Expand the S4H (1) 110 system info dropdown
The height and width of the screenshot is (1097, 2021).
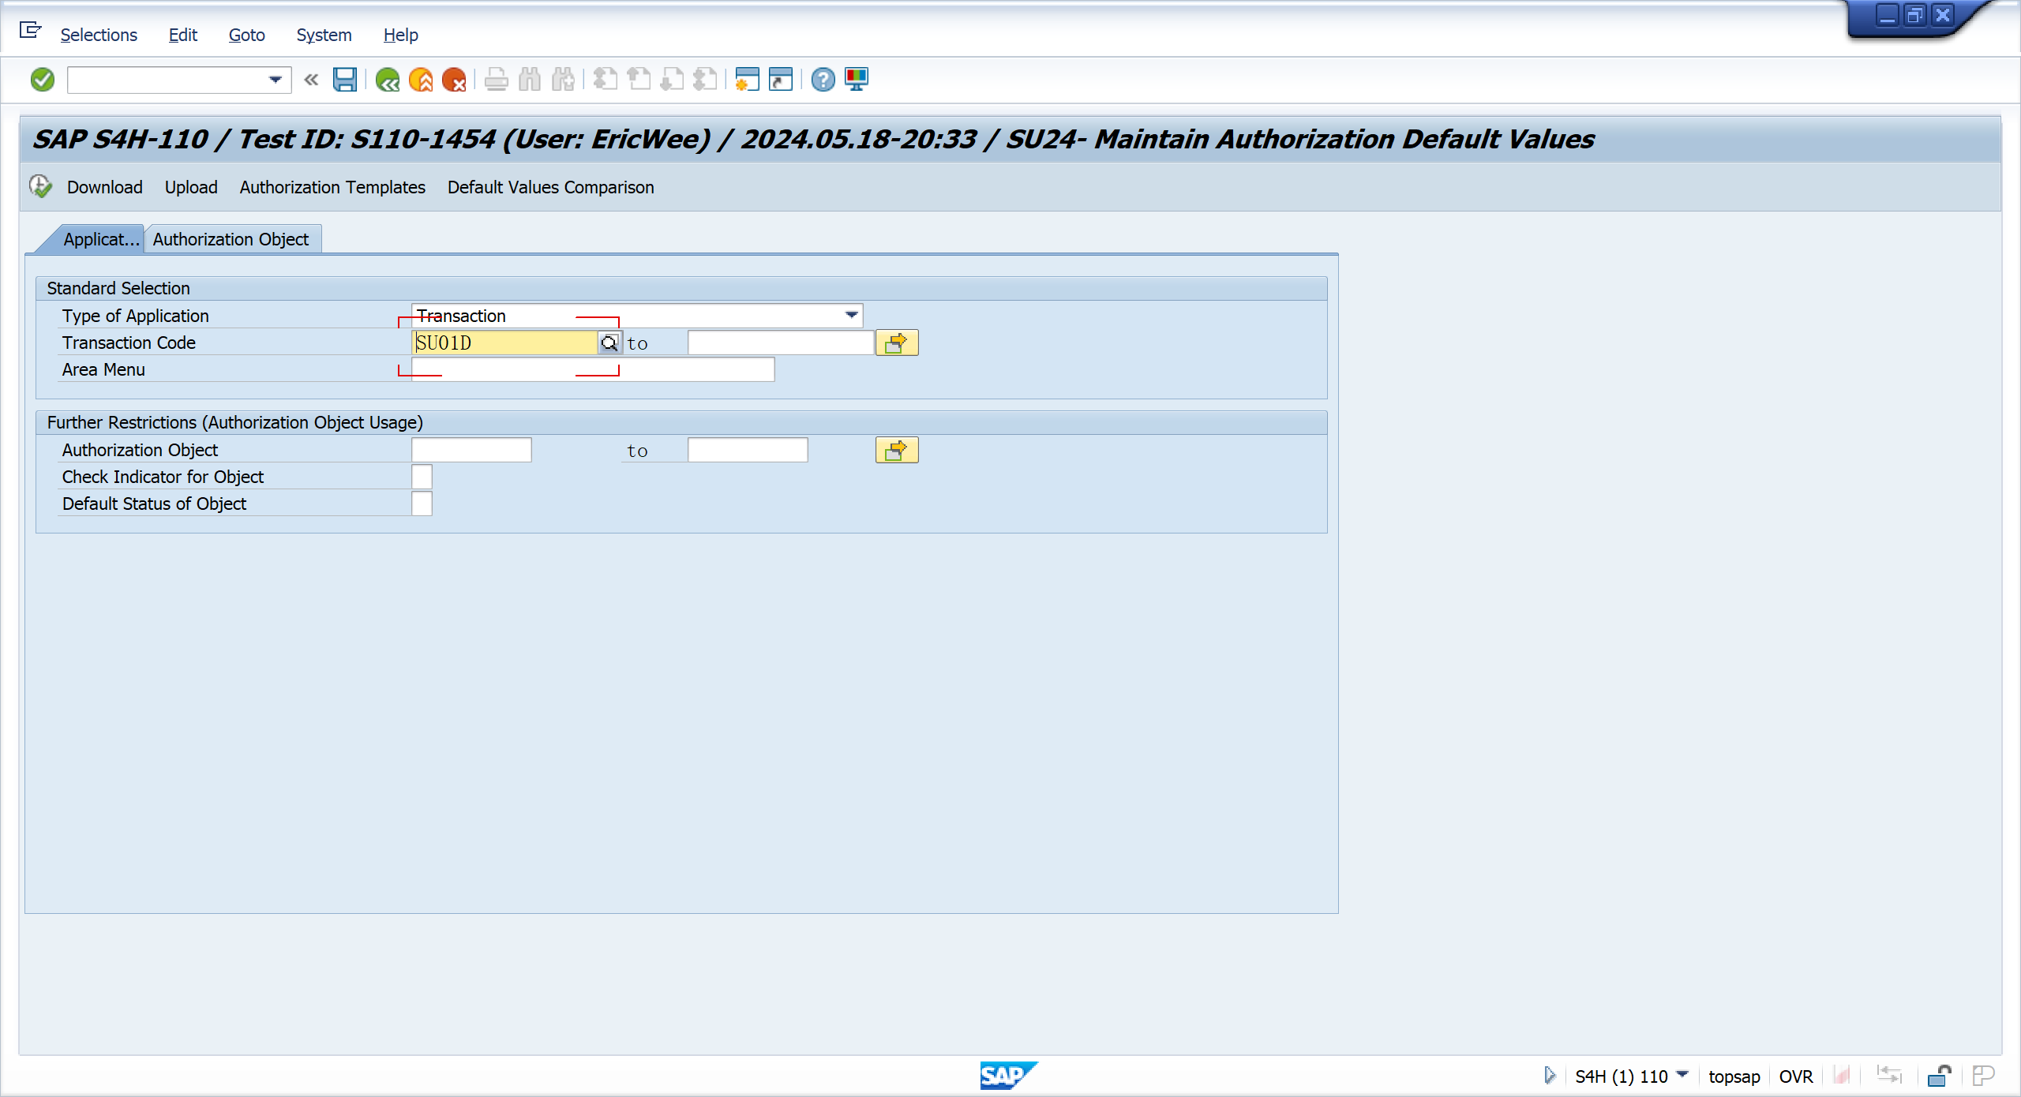(x=1682, y=1075)
